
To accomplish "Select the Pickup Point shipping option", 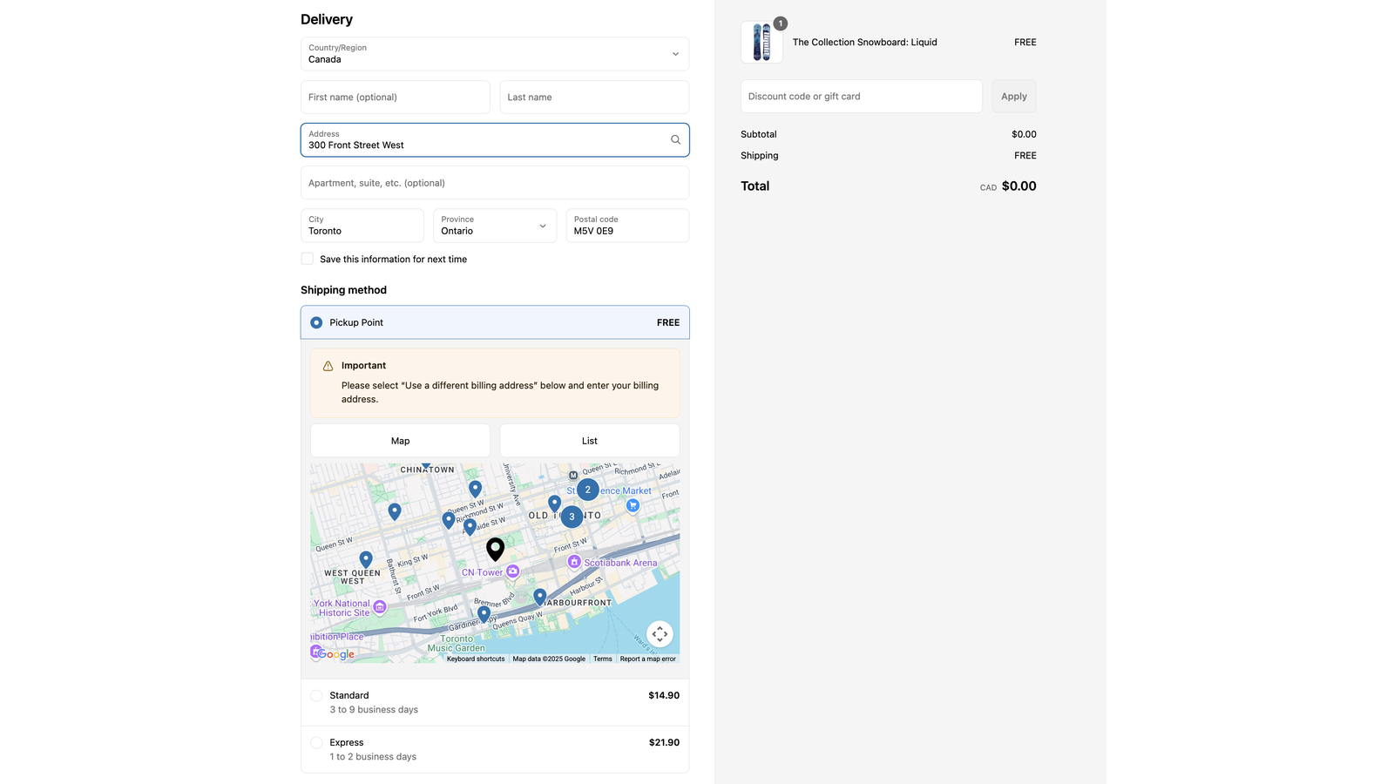I will tap(495, 322).
